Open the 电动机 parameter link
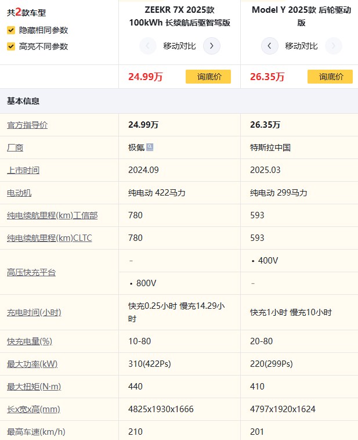This screenshot has width=358, height=440. coord(19,193)
